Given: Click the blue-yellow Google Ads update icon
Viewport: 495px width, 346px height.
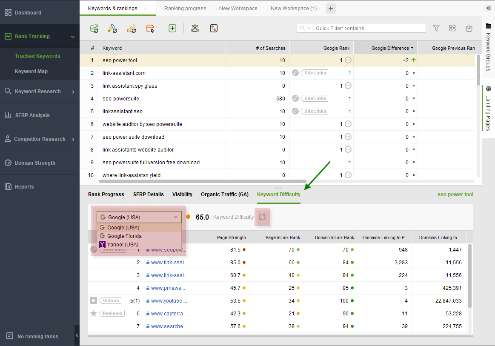Looking at the screenshot, I should click(112, 29).
